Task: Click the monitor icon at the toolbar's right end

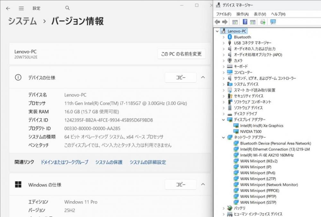Action: click(273, 22)
